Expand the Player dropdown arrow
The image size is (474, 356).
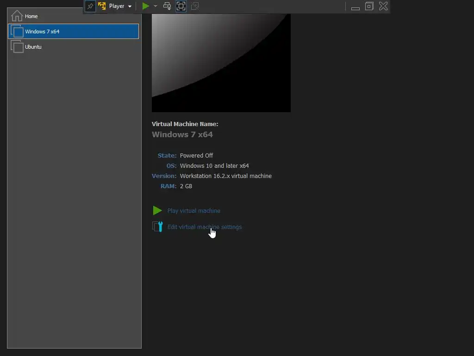130,6
